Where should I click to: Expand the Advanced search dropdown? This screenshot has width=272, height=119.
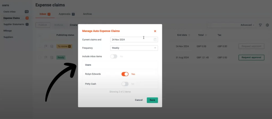247,25
